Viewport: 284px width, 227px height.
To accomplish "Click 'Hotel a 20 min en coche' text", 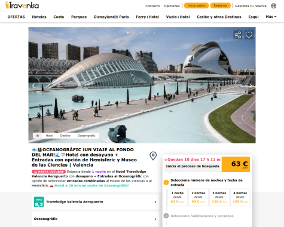I will (x=91, y=186).
